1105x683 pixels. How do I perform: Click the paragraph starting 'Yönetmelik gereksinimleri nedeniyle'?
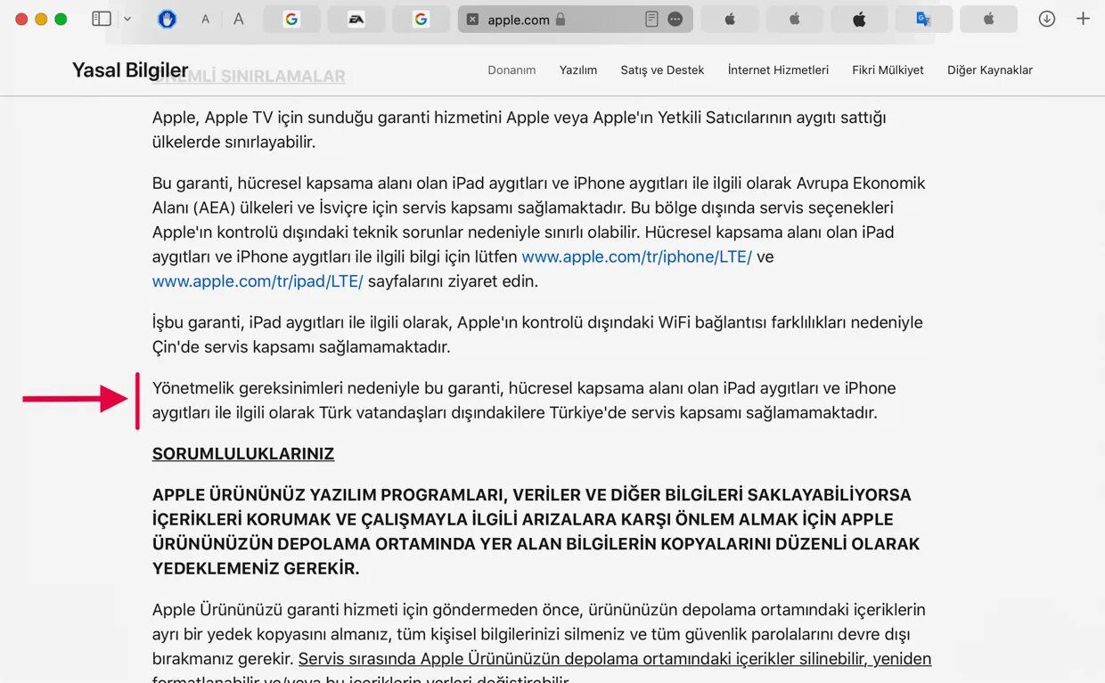point(524,401)
